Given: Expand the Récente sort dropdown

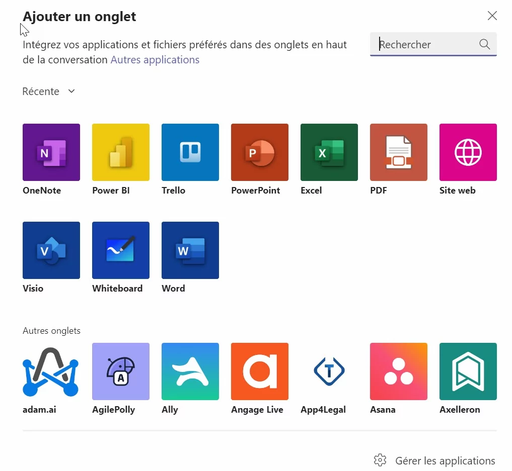Looking at the screenshot, I should click(x=49, y=91).
